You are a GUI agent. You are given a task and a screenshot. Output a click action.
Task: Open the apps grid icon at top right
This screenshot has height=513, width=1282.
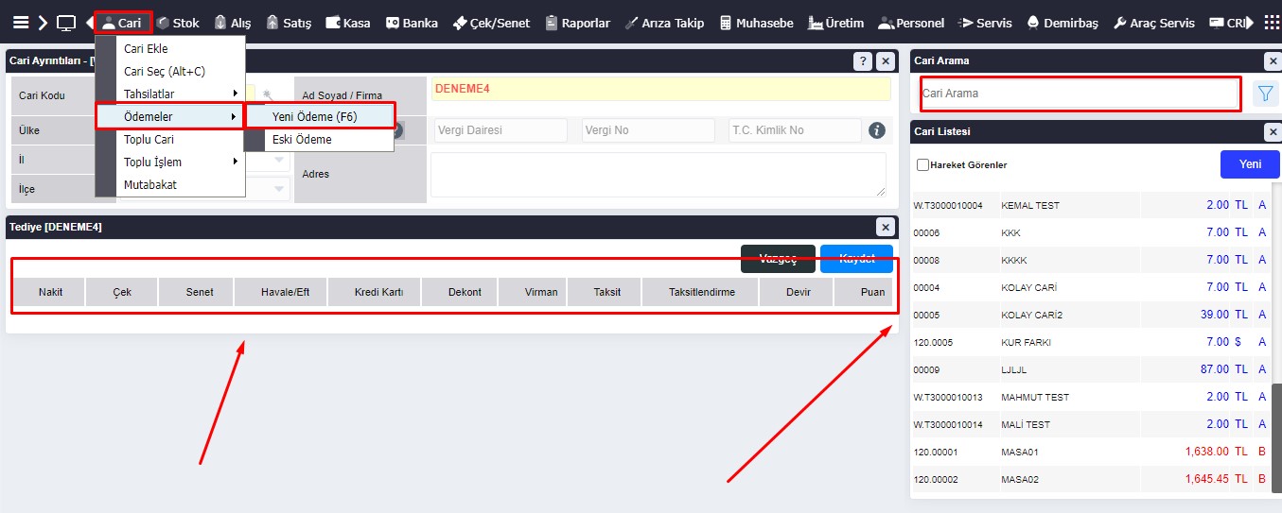click(1272, 23)
